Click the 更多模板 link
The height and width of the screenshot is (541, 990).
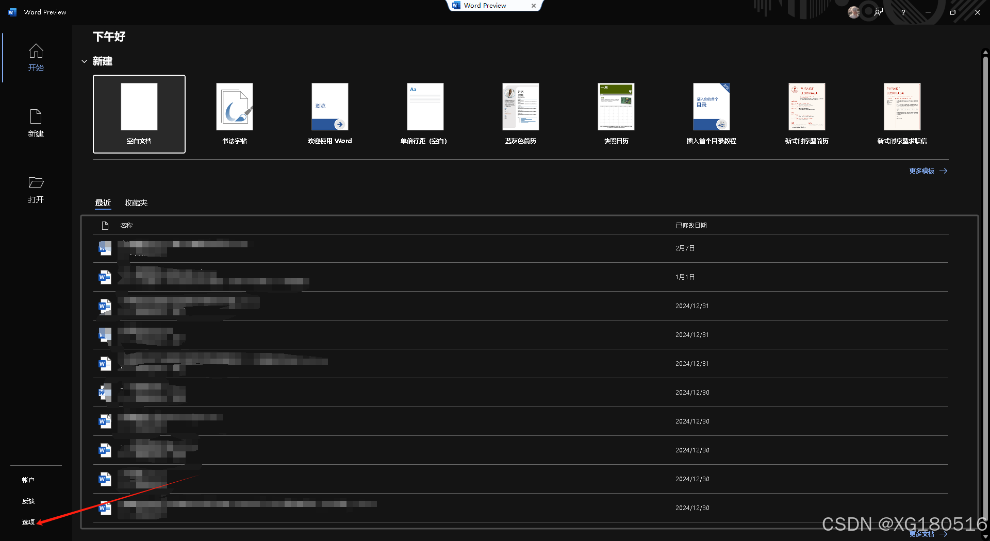928,171
